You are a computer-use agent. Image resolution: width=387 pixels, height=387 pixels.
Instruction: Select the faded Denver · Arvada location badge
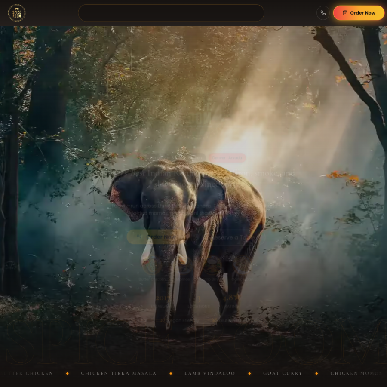(227, 158)
